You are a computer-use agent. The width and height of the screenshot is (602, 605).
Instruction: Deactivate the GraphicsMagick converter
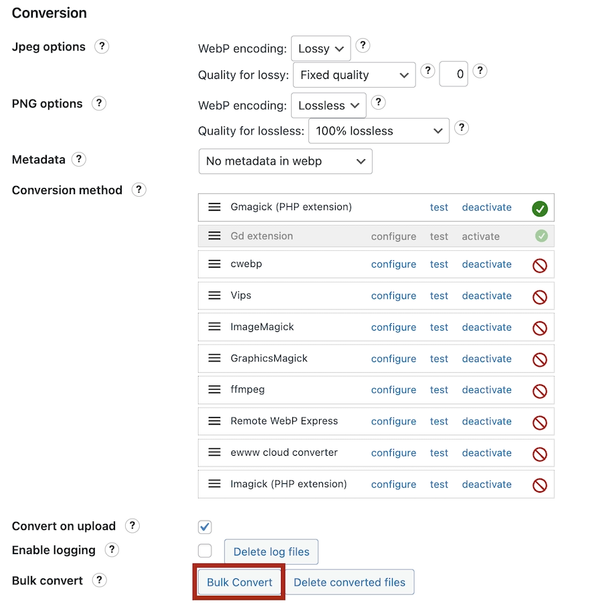[x=486, y=359]
